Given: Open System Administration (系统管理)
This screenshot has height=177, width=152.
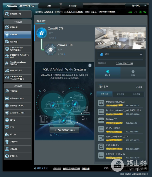Looking at the screenshot, I should [18, 142].
